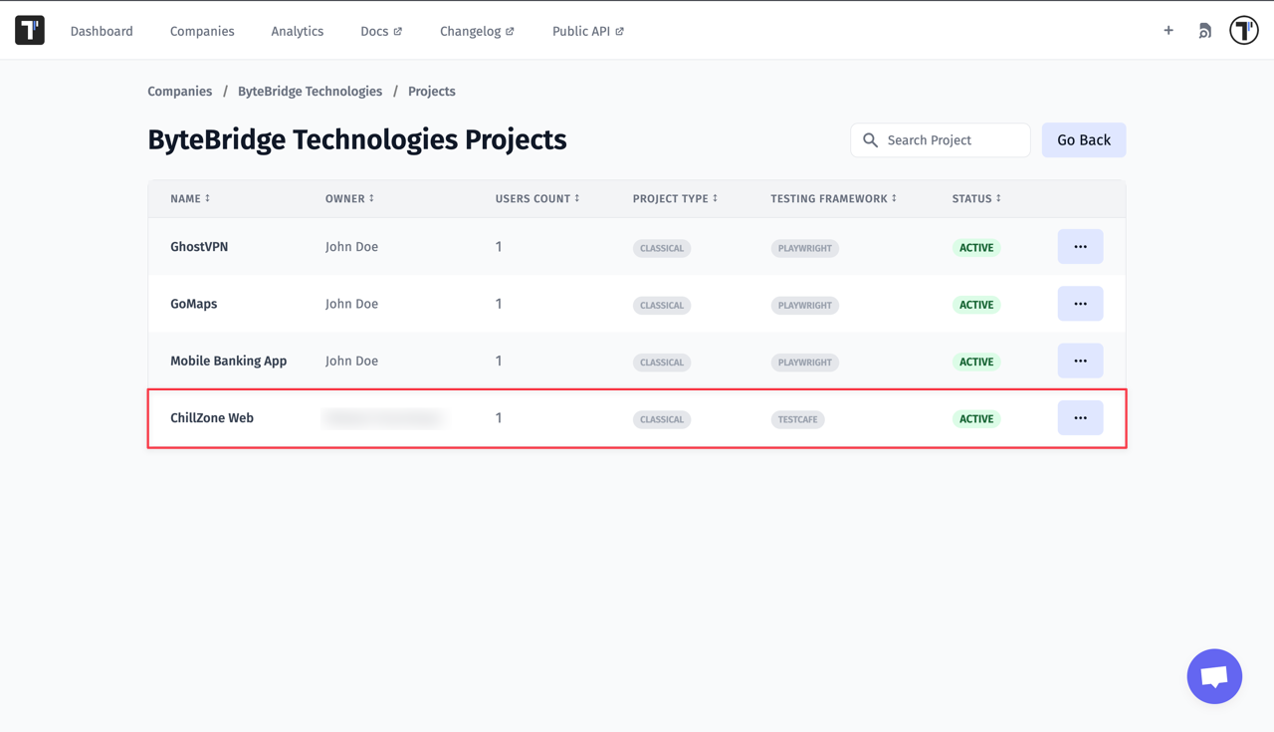Click the feedback search icon in top bar
1274x732 pixels.
pyautogui.click(x=1204, y=30)
